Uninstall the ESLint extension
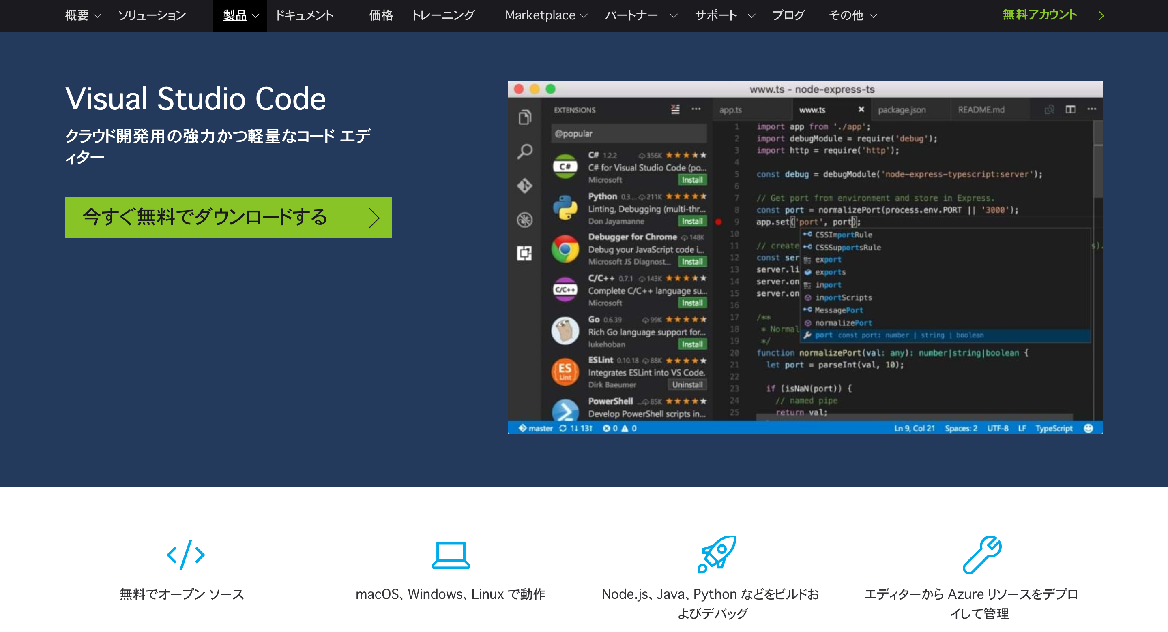 [687, 384]
